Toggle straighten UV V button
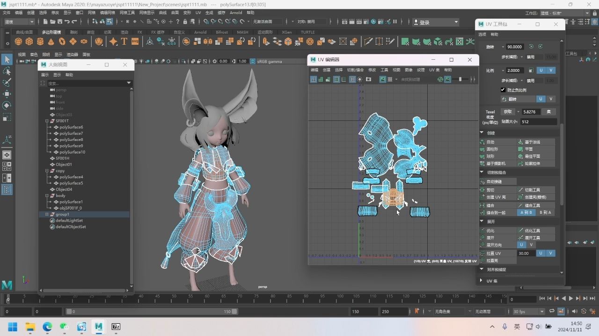The width and height of the screenshot is (599, 336). 551,253
